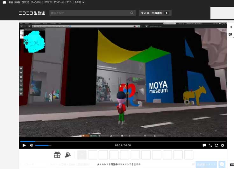Viewport: 234px width, 169px height.
Task: Open the 生放送 menu item
Action: pos(25,2)
